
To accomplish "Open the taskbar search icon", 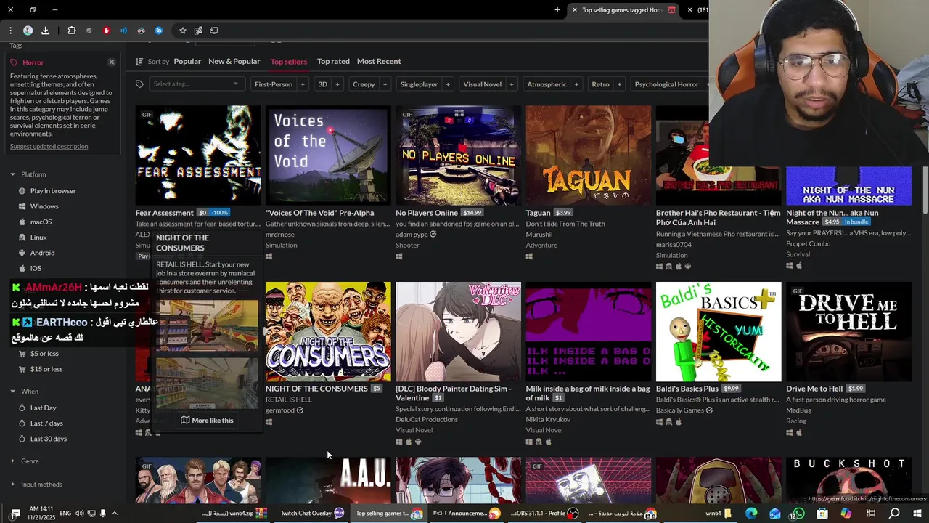I will point(894,513).
